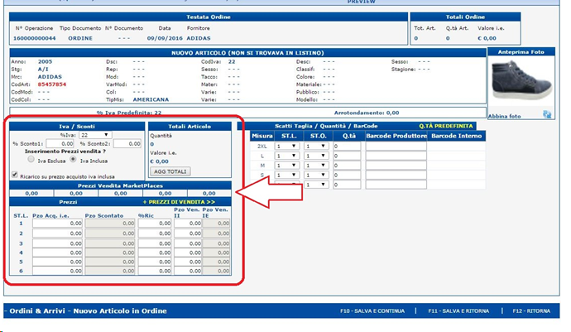Click the AGG TOTALI button
Screen dimensions: 571x332
(x=170, y=171)
